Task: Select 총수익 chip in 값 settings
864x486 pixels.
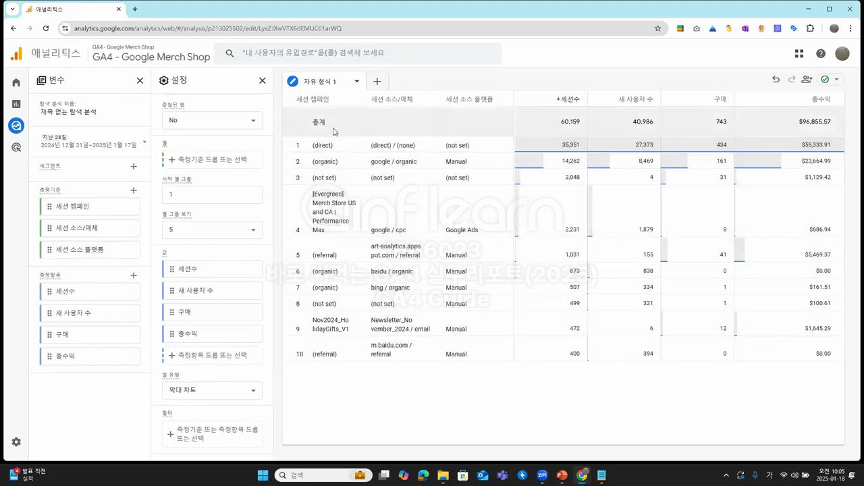Action: pos(212,333)
